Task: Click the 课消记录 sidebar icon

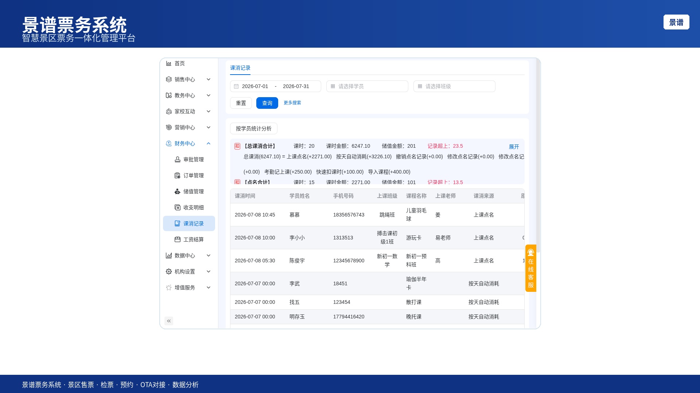Action: (178, 223)
